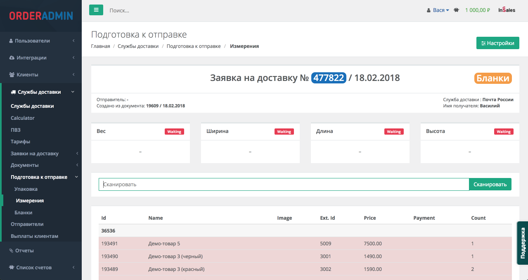The height and width of the screenshot is (280, 528).
Task: Click the Отчеты paperclip icon
Action: pyautogui.click(x=11, y=251)
